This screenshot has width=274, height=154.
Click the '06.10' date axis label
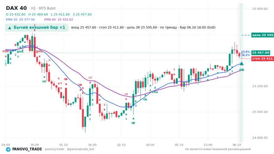coord(237,145)
